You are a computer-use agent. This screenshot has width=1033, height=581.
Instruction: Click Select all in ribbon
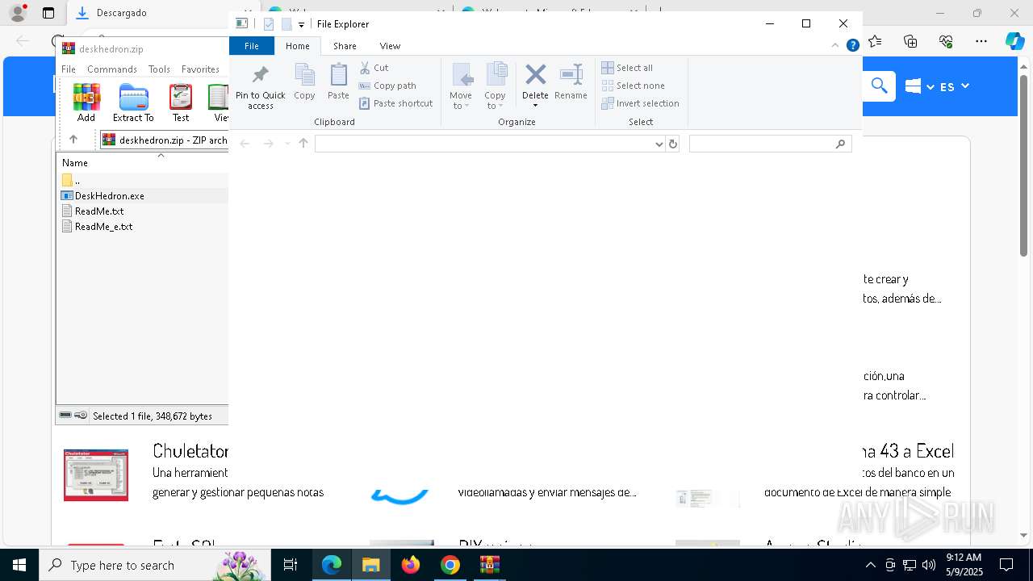627,68
